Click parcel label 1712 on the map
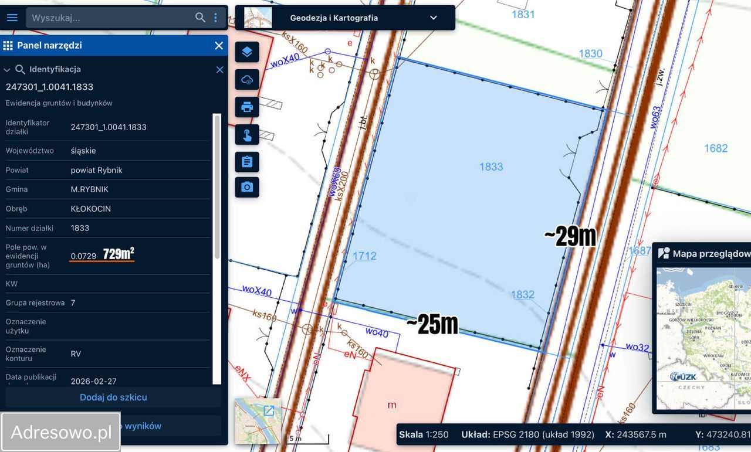Viewport: 751px width, 452px height. coord(364,256)
